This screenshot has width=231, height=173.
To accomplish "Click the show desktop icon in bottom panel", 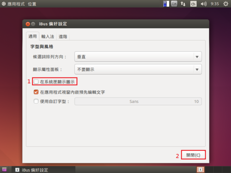I will (4, 169).
